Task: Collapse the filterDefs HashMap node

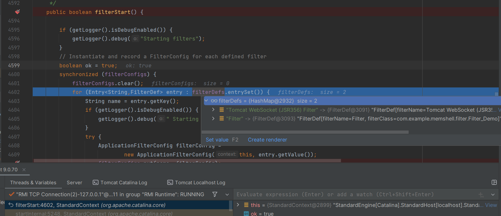Action: click(206, 101)
